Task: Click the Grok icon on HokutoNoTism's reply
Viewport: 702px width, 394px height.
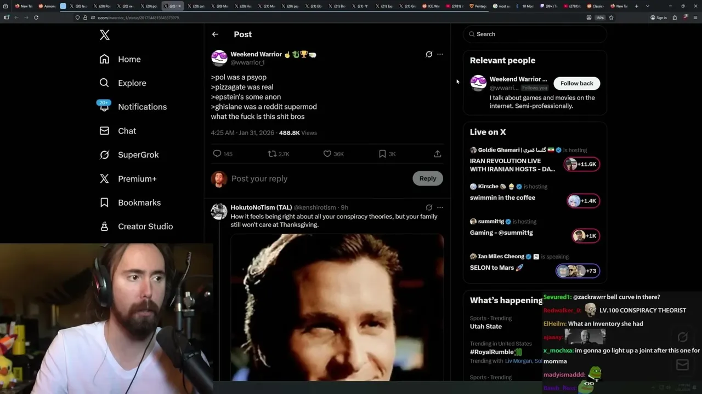Action: [429, 207]
